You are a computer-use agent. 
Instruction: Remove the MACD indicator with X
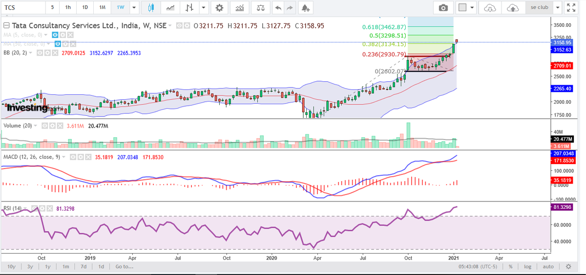pyautogui.click(x=89, y=157)
